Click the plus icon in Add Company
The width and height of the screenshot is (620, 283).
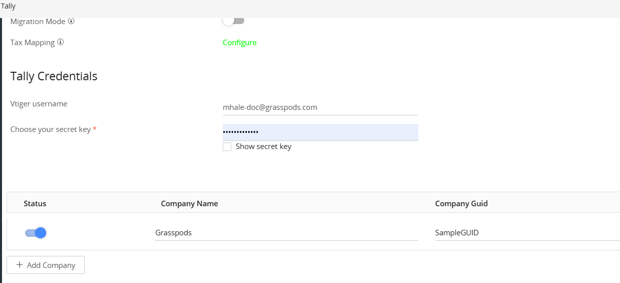[x=20, y=265]
